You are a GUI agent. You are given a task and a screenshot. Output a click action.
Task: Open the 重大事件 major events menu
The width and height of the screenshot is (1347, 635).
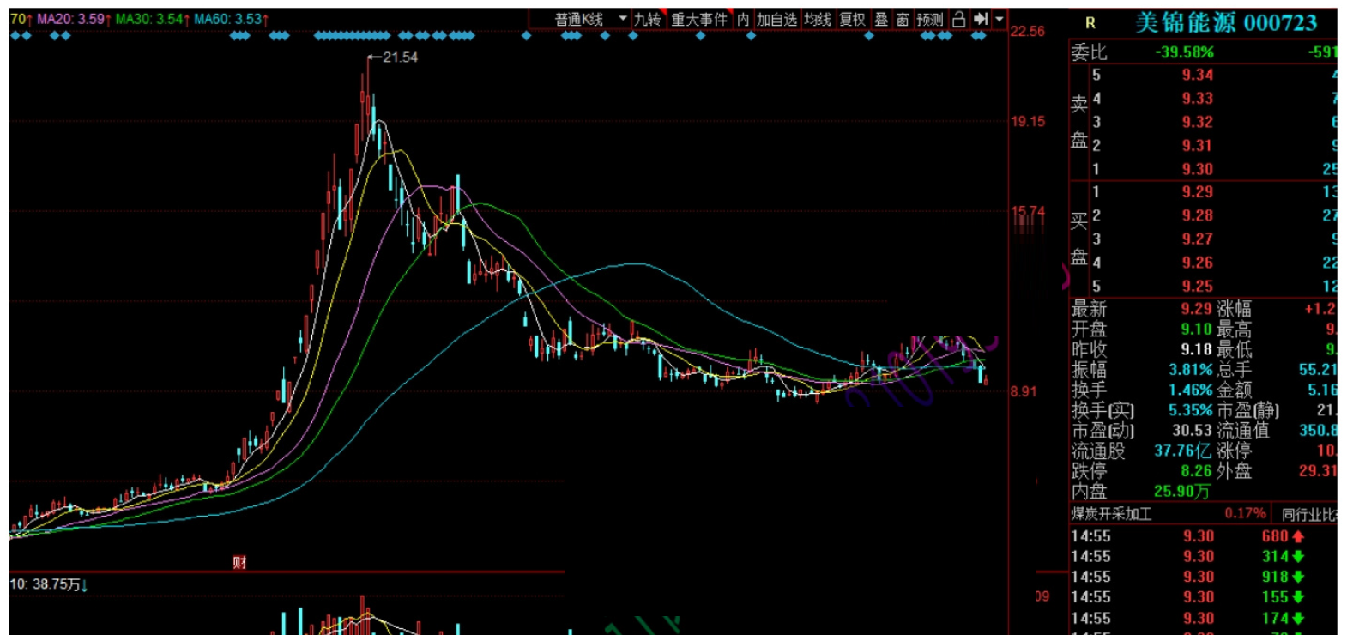698,19
